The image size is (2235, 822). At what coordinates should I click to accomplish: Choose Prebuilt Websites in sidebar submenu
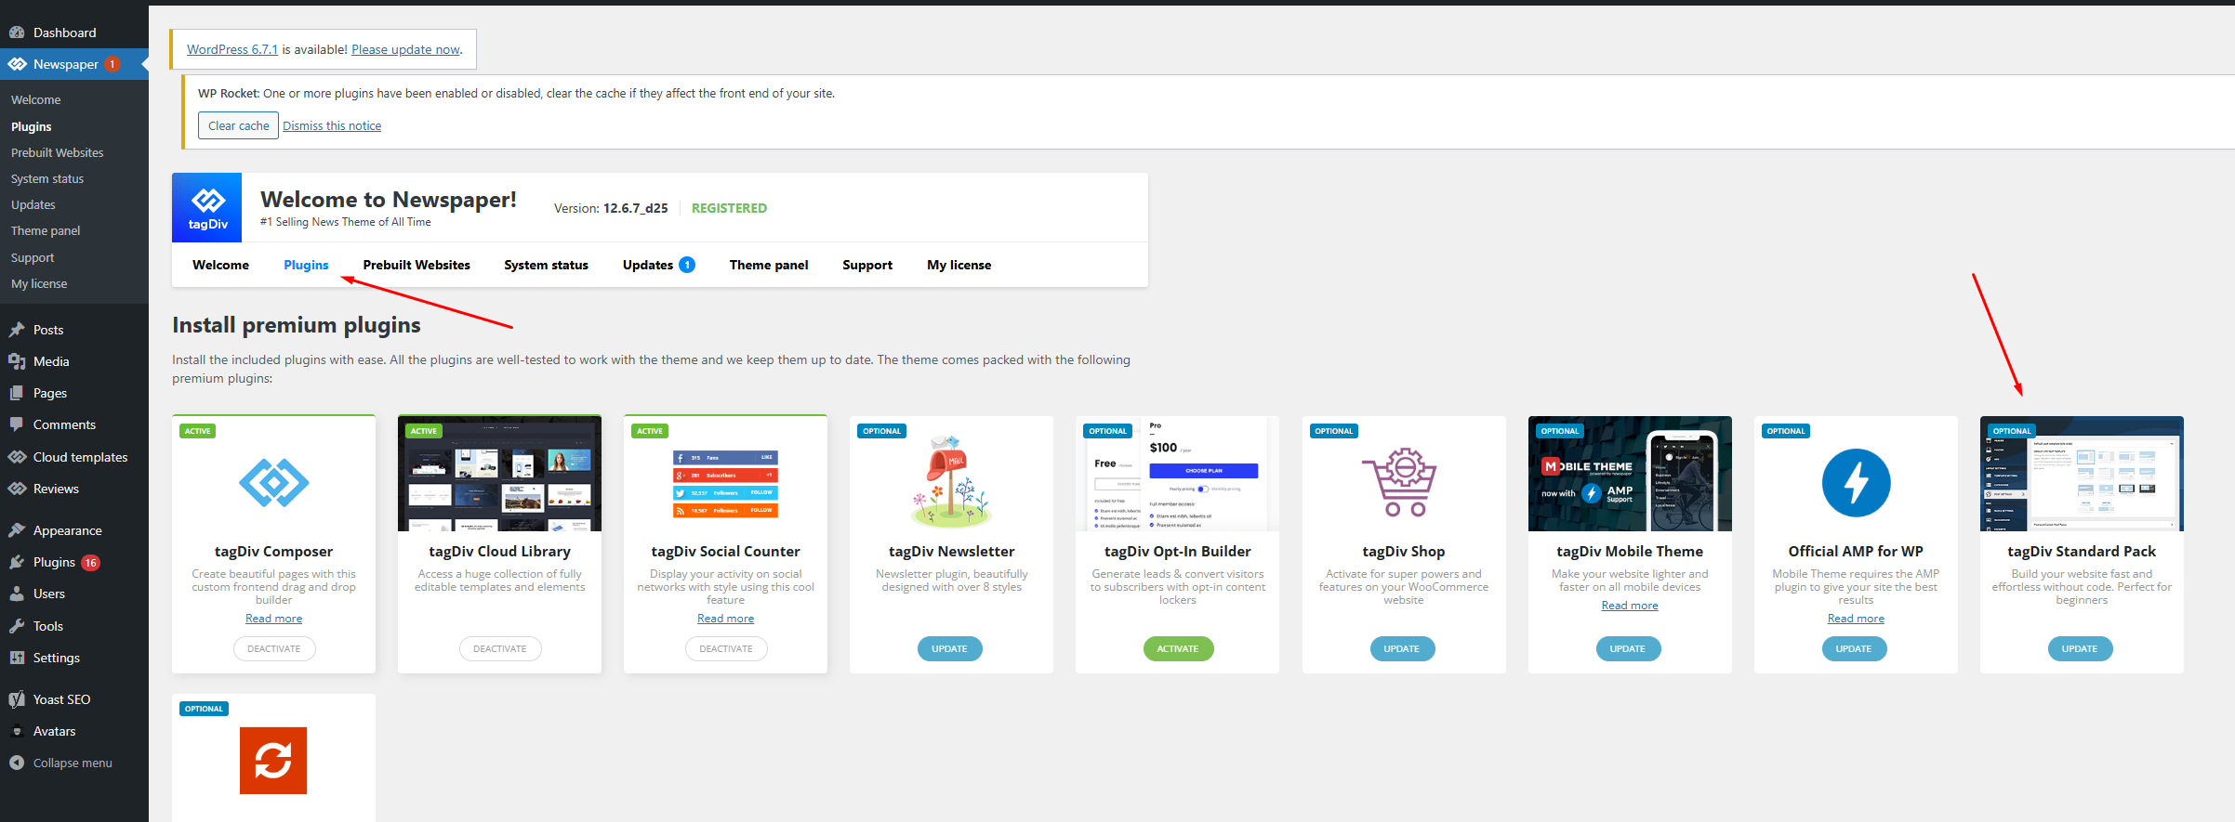(57, 152)
